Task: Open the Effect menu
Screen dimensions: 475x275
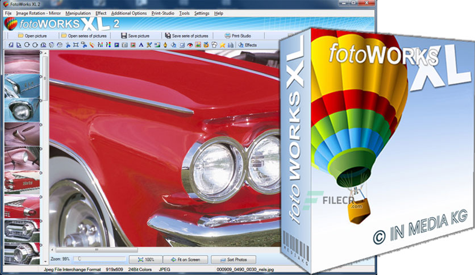Action: (x=101, y=13)
